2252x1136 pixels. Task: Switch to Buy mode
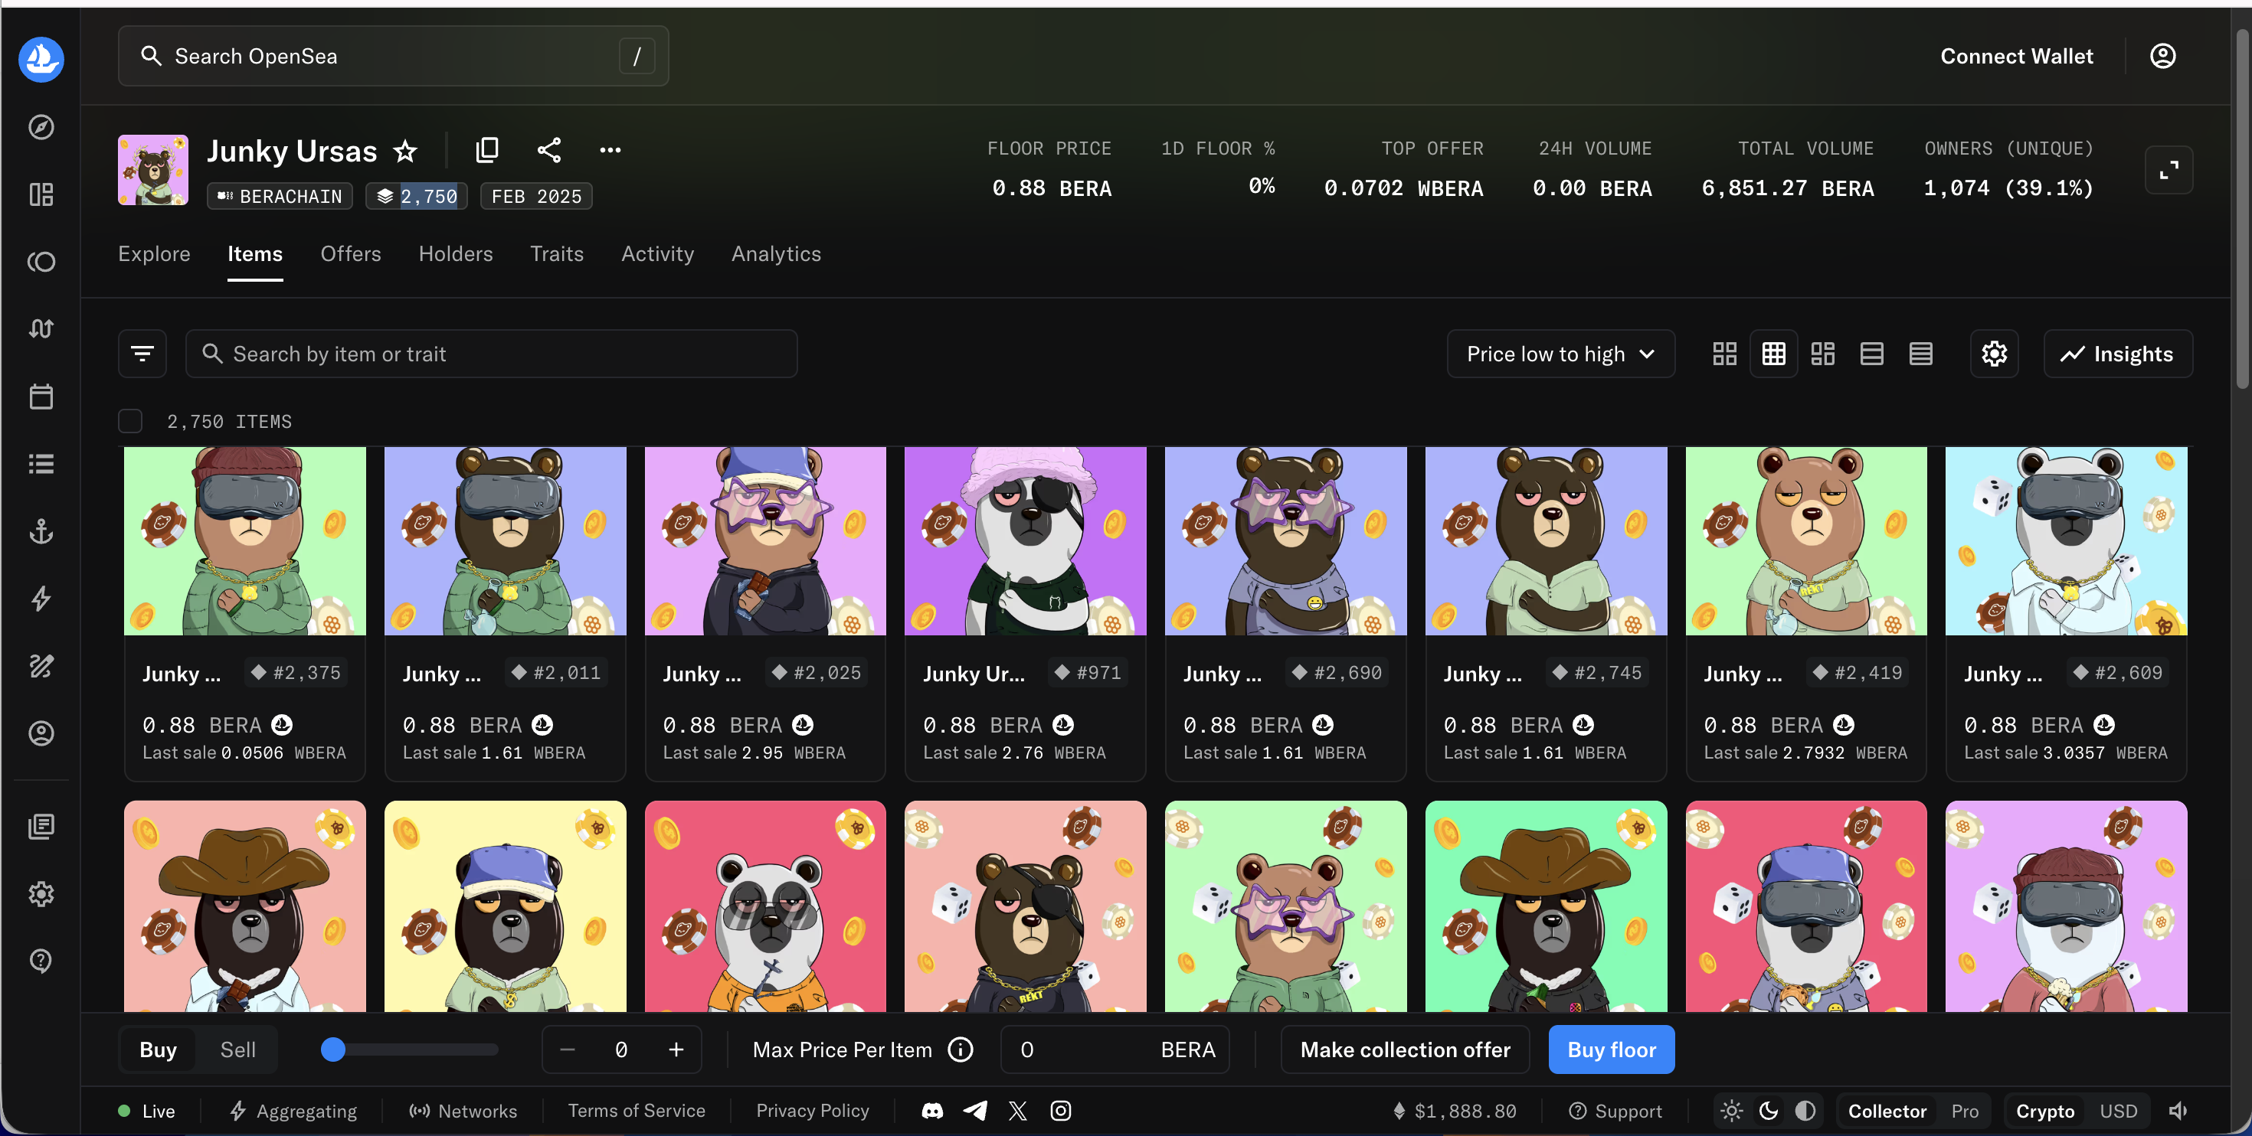pyautogui.click(x=159, y=1049)
